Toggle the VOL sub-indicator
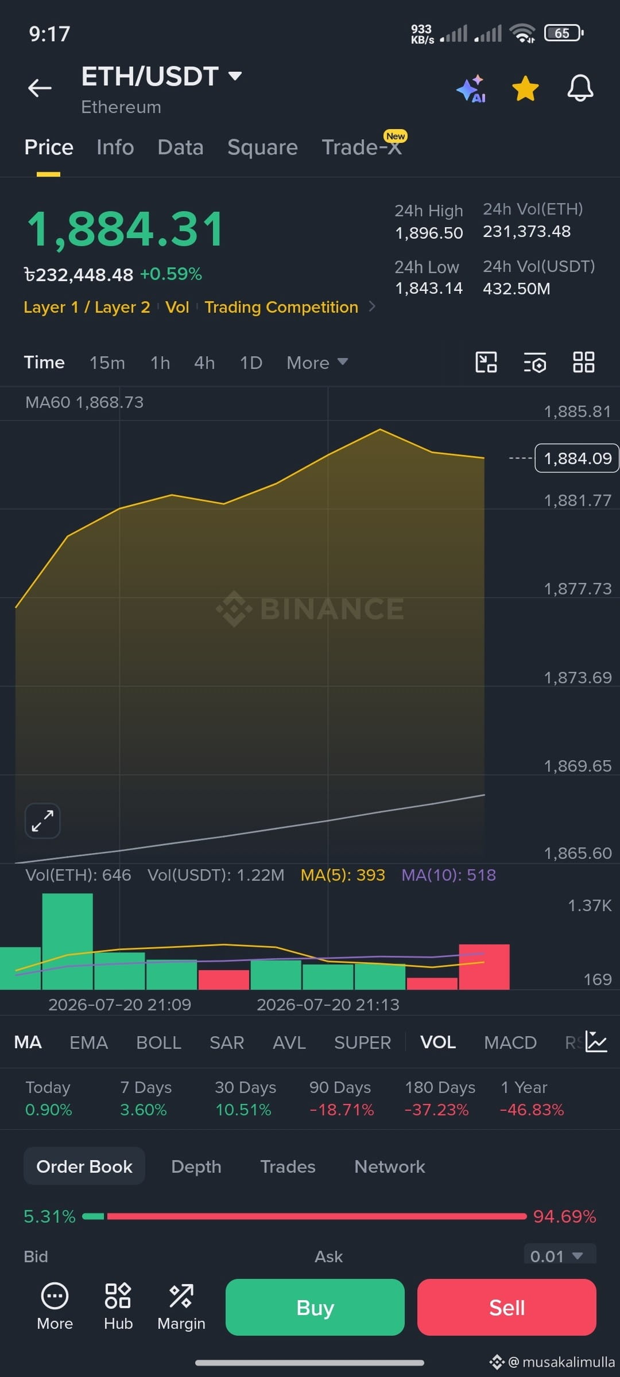This screenshot has width=620, height=1377. [438, 1043]
